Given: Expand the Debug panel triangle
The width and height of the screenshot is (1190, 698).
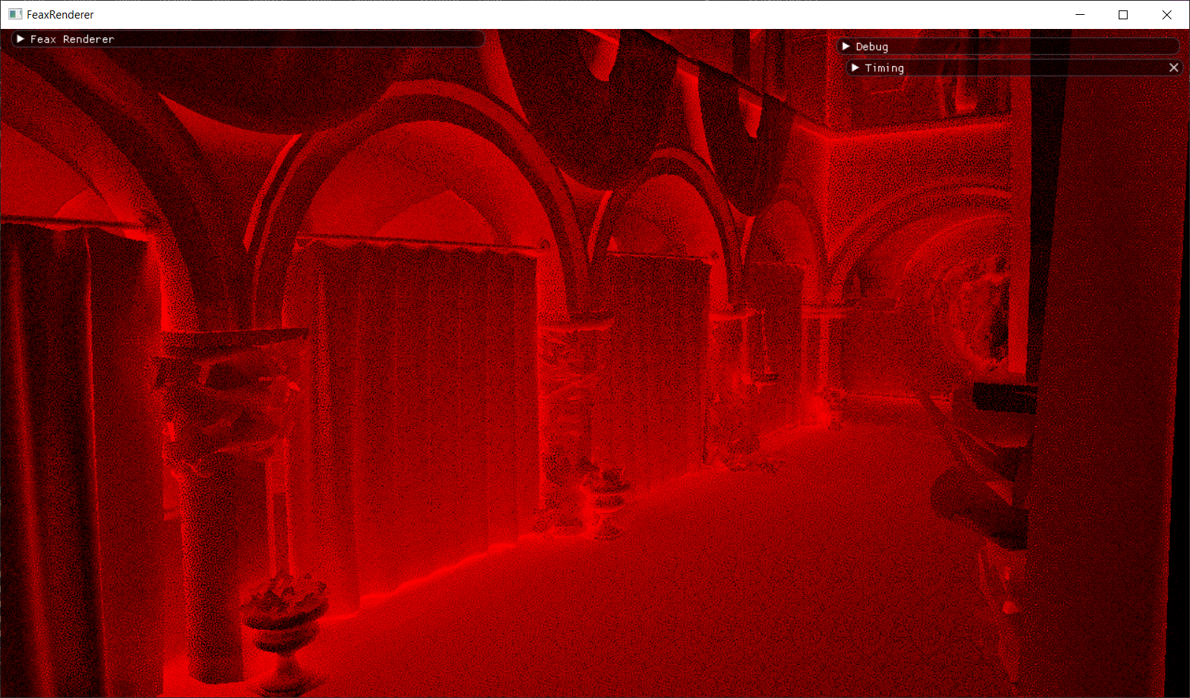Looking at the screenshot, I should [x=846, y=46].
